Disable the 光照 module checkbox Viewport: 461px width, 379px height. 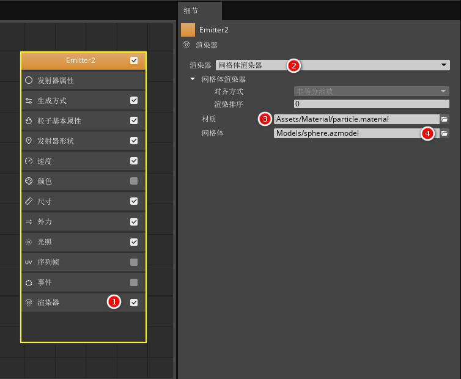coord(134,242)
